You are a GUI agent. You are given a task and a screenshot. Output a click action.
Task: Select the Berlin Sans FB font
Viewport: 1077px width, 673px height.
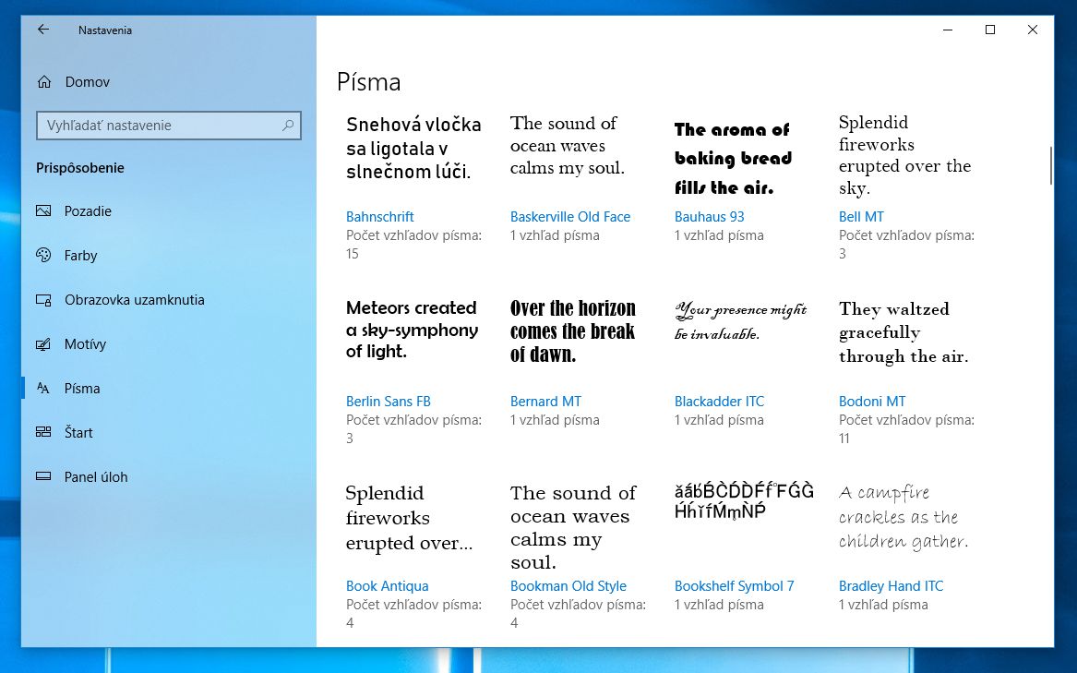[389, 401]
